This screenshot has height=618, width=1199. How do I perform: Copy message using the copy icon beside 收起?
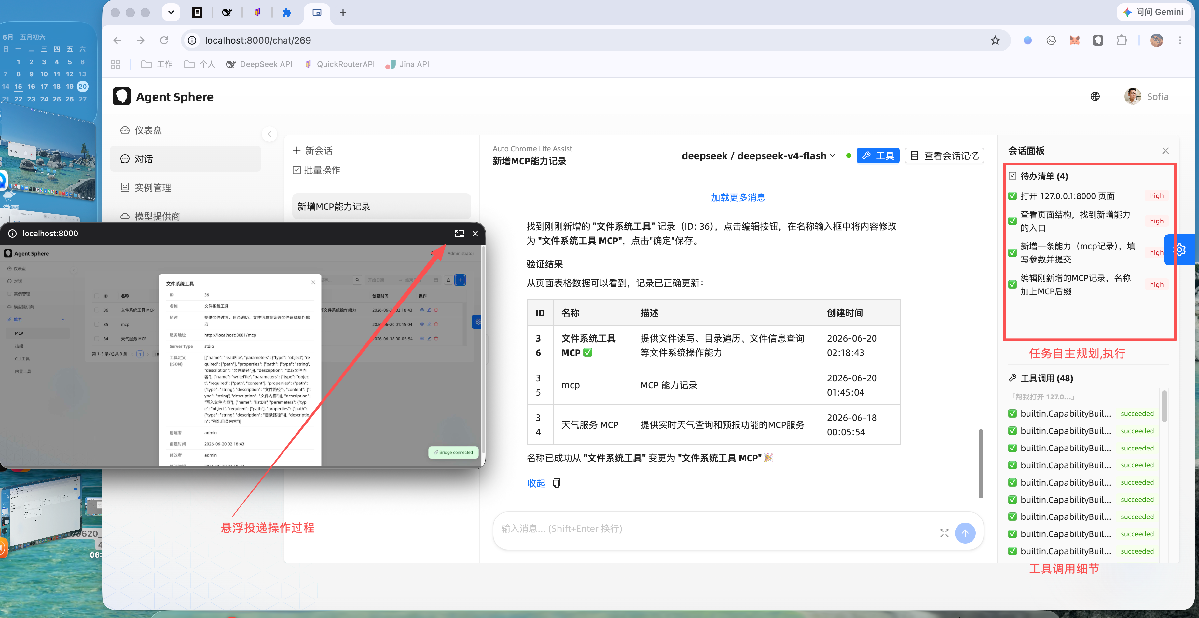(x=556, y=483)
